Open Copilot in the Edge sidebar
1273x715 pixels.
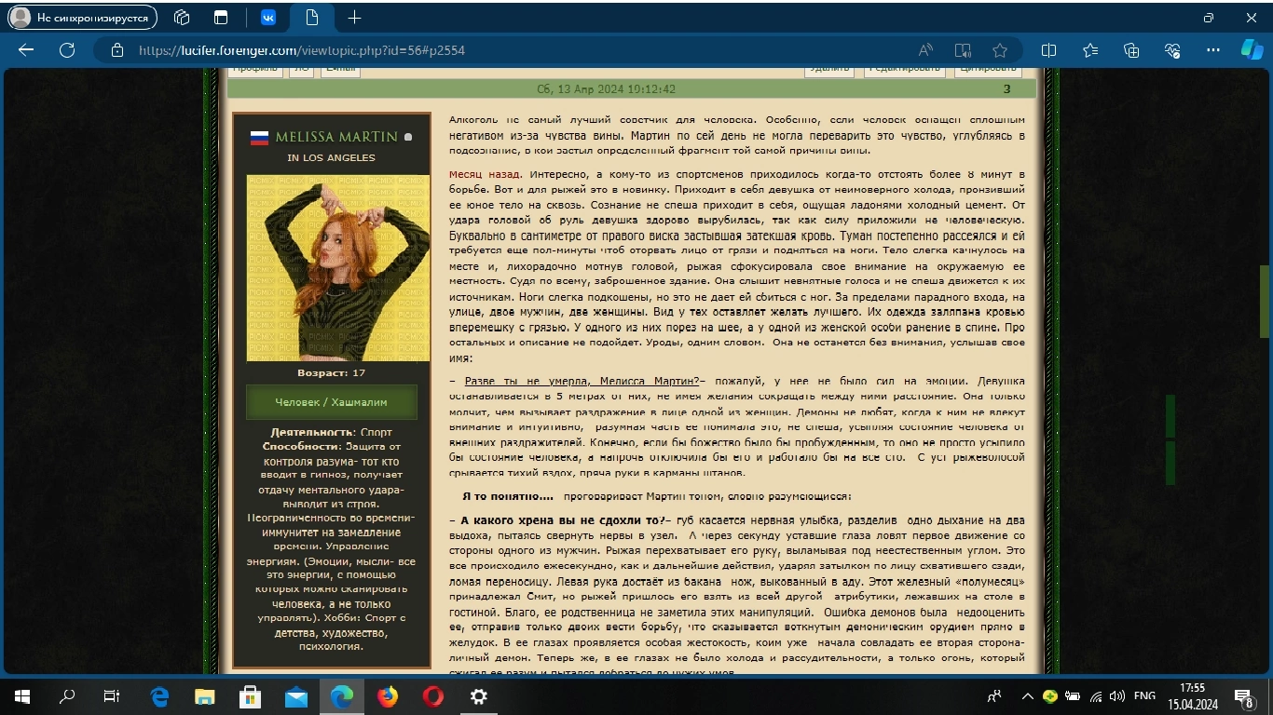1252,50
